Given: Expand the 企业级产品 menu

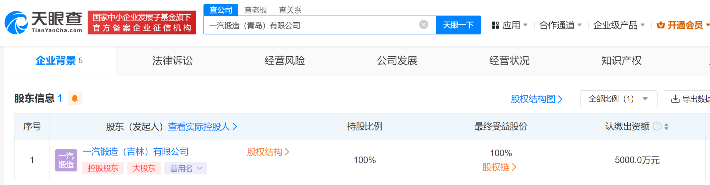Looking at the screenshot, I should [x=619, y=25].
